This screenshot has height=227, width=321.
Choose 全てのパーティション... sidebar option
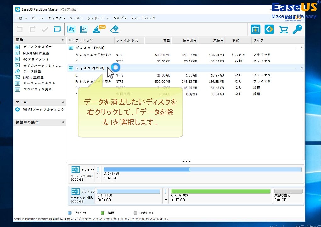pos(43,66)
